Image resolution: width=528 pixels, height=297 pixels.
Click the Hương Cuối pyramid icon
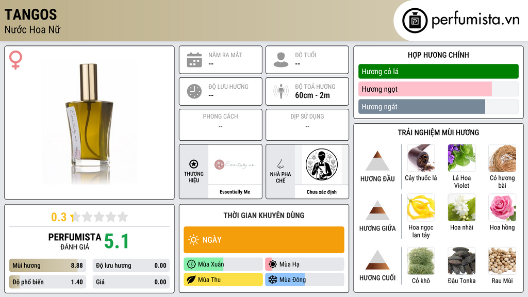pos(377,260)
